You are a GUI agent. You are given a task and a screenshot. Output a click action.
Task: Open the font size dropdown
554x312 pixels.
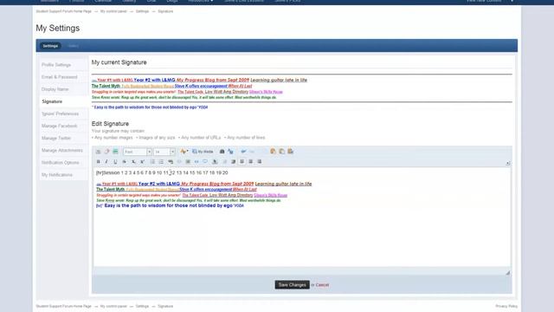pos(164,152)
